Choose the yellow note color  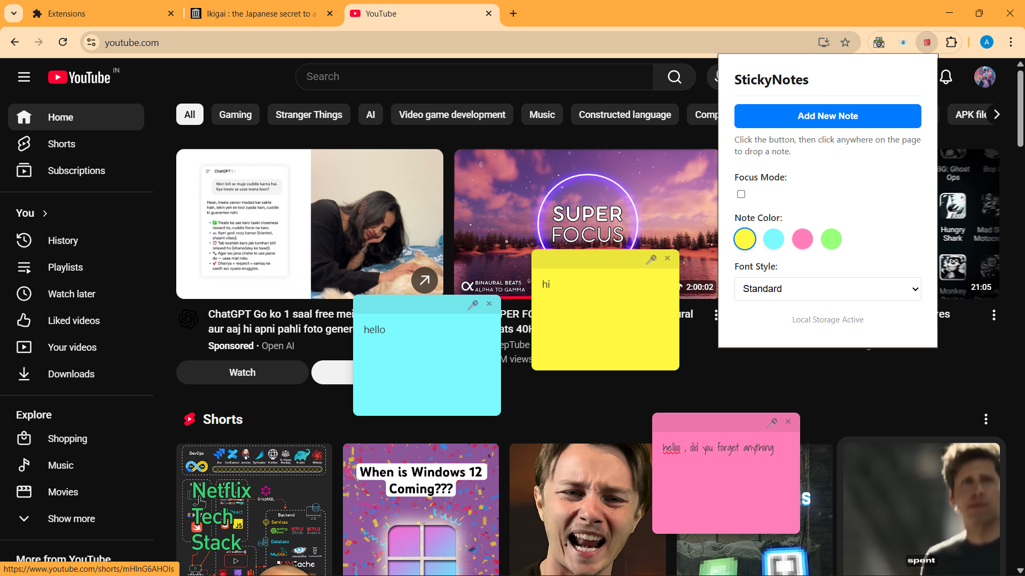click(745, 239)
